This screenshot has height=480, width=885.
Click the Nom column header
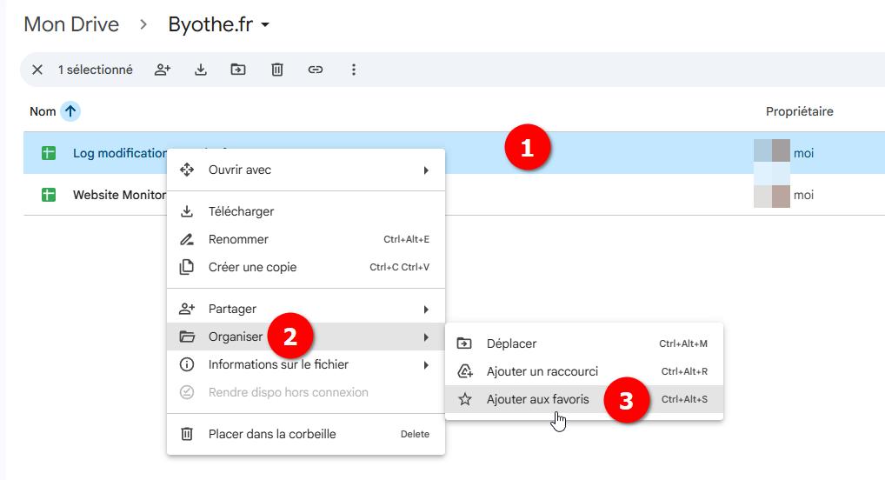(43, 111)
